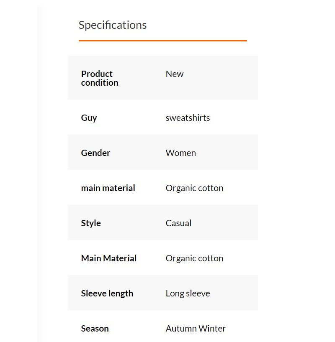
Task: Click the orange divider line under Specifications
Action: pos(162,41)
